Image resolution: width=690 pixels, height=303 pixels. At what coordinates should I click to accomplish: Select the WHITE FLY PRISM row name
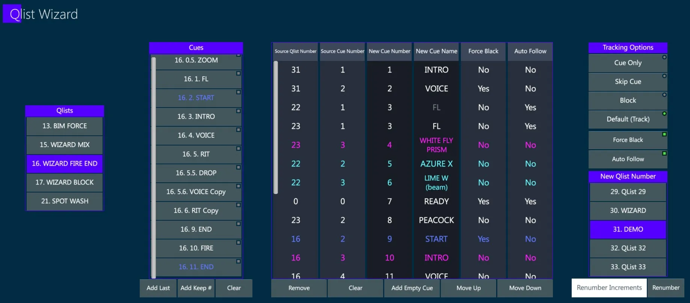point(436,145)
